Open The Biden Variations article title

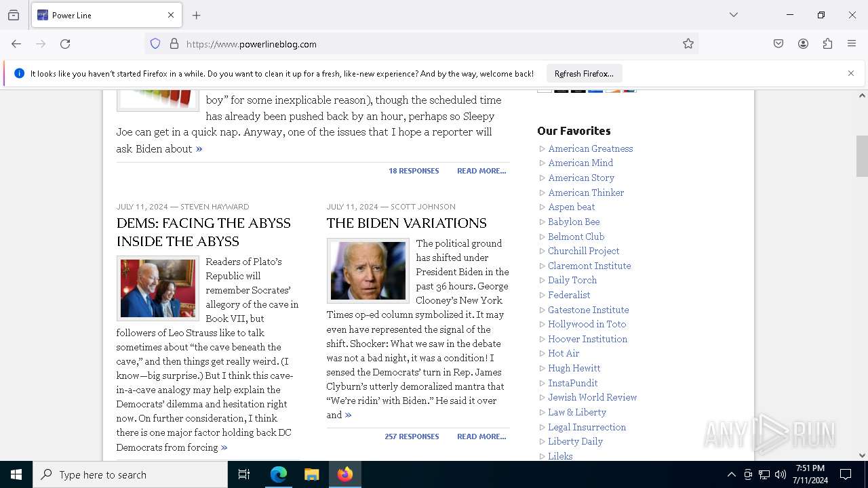coord(406,223)
